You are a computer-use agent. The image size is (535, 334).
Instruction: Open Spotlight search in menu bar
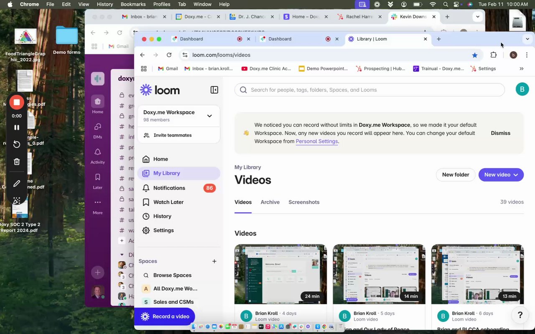pos(446,4)
